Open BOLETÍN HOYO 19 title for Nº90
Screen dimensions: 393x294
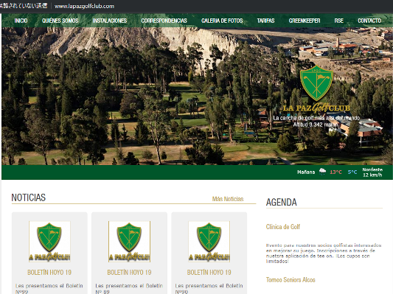209,272
